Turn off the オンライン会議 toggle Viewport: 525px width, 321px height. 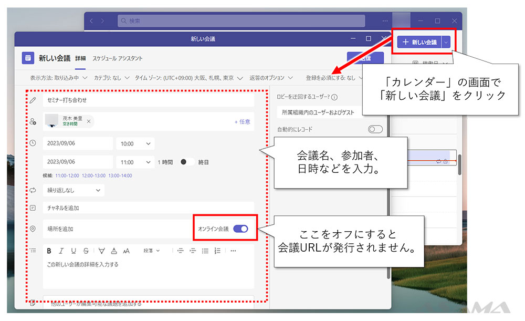coord(240,229)
